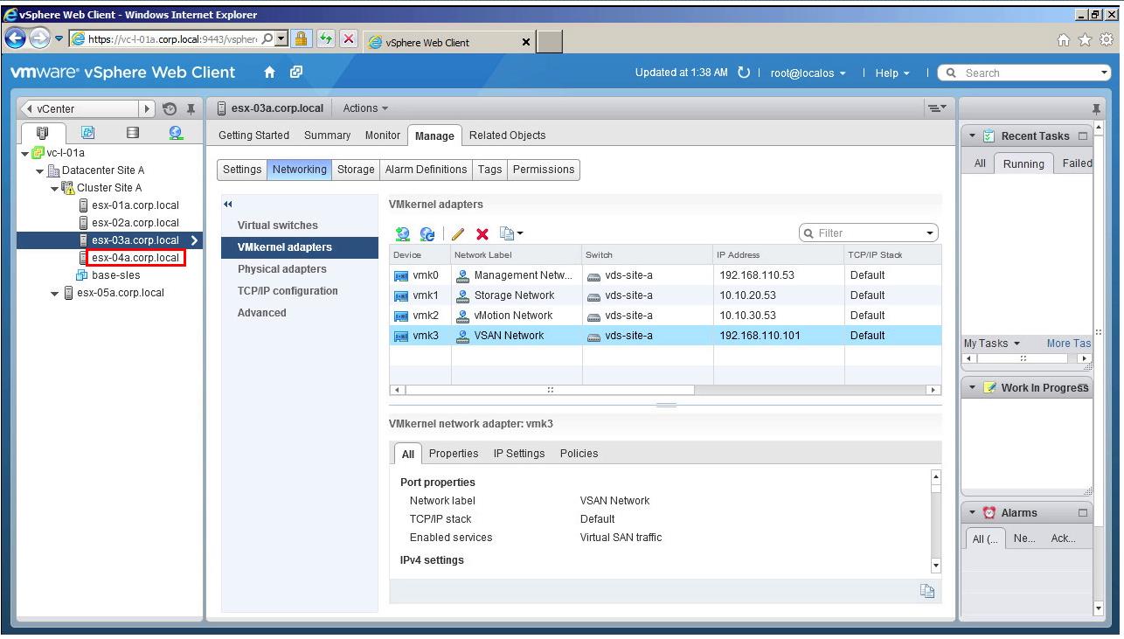Click the IE stop loading X button
This screenshot has height=639, width=1124.
348,38
